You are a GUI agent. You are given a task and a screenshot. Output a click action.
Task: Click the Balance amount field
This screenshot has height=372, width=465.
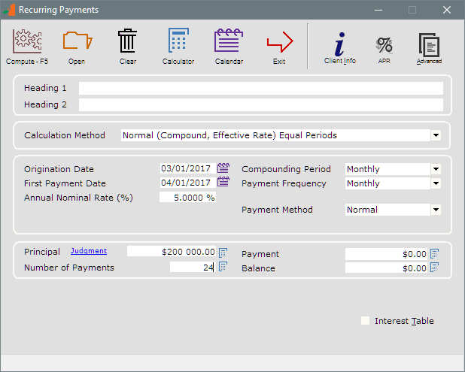click(387, 268)
